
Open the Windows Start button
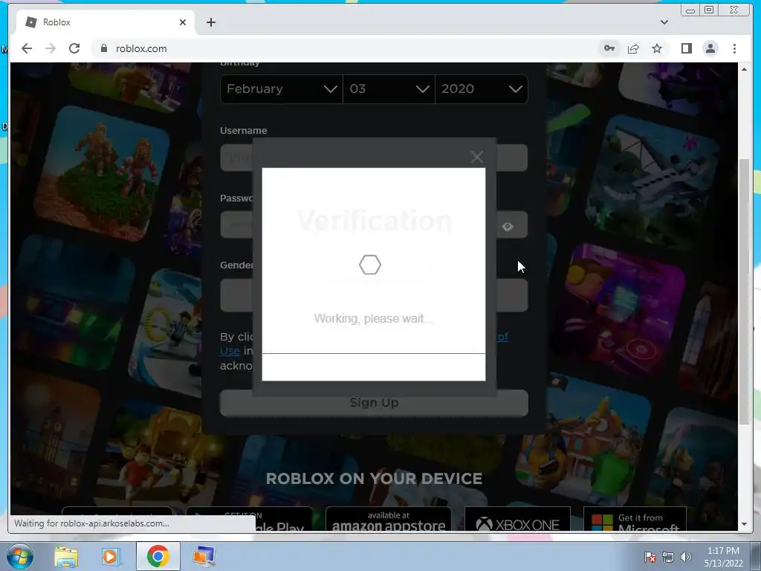coord(20,556)
